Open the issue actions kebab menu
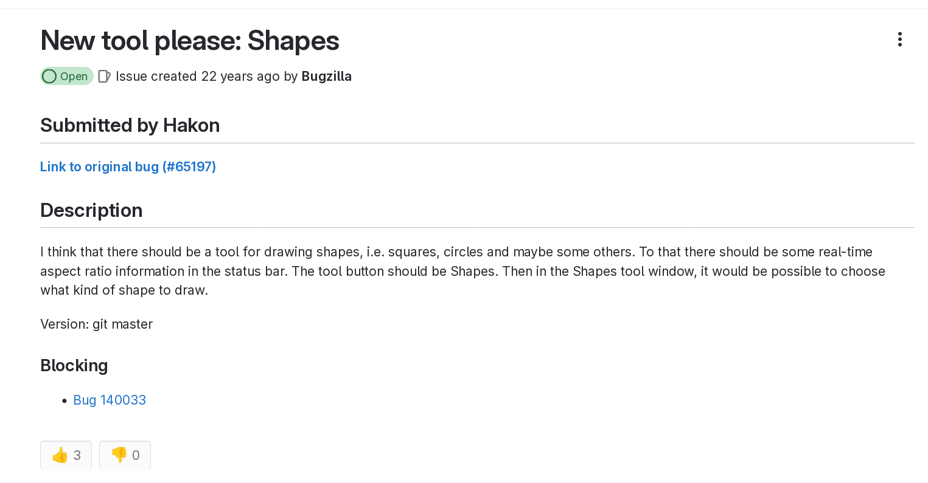928x483 pixels. pyautogui.click(x=899, y=40)
